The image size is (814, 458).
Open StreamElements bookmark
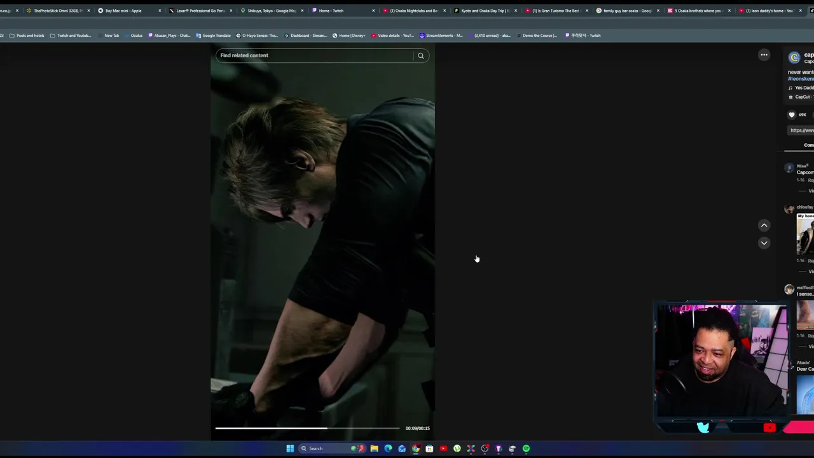(x=441, y=36)
